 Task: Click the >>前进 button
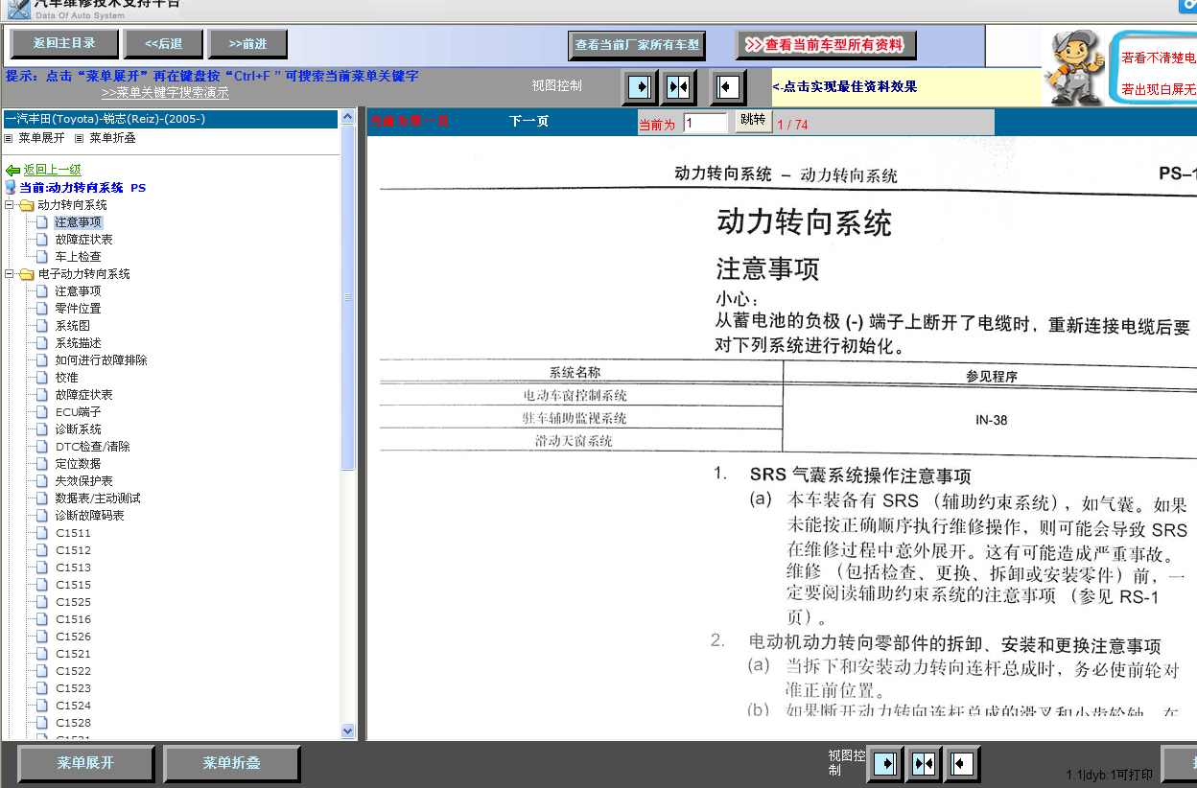click(247, 43)
